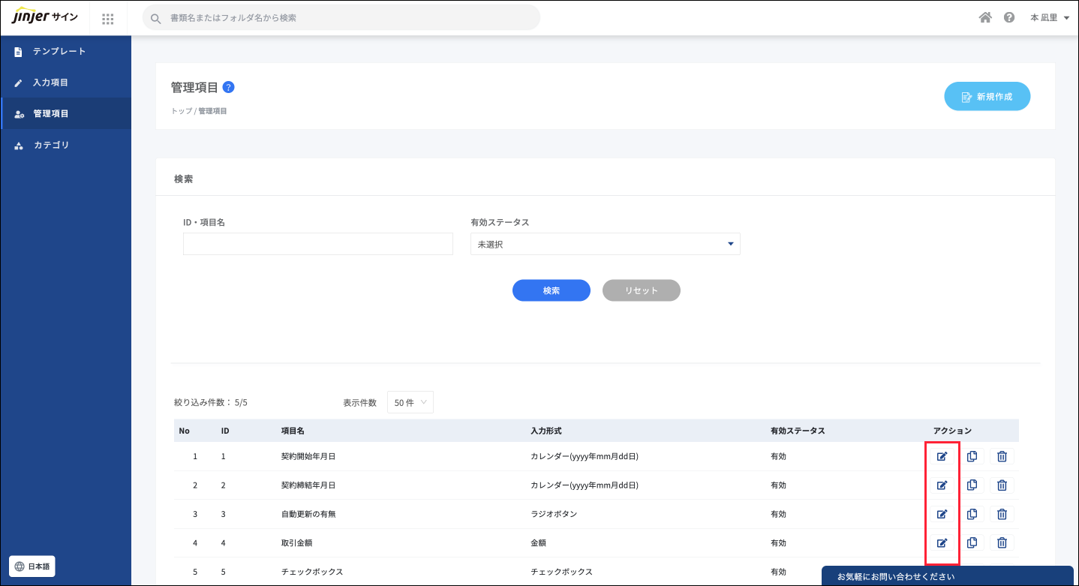The height and width of the screenshot is (586, 1079).
Task: Click the リセット button
Action: click(641, 290)
